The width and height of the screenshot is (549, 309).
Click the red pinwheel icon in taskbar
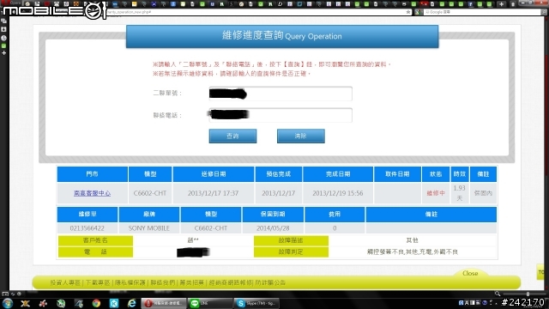[43, 303]
